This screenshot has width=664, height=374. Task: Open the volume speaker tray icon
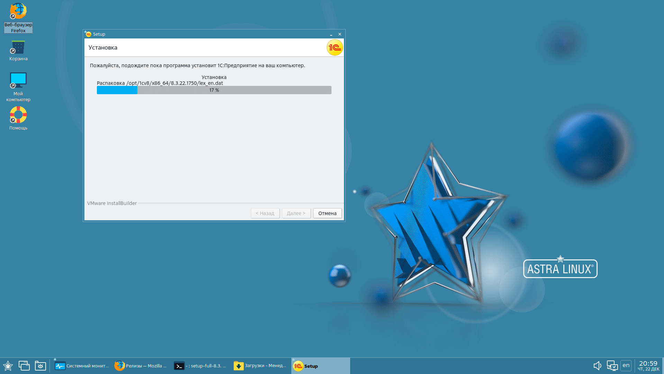coord(597,366)
